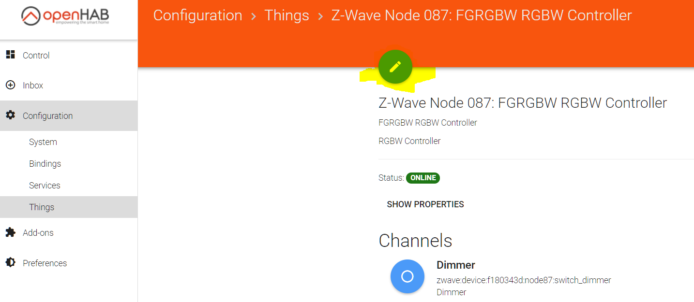Open the Control menu item
This screenshot has width=694, height=302.
[x=36, y=56]
